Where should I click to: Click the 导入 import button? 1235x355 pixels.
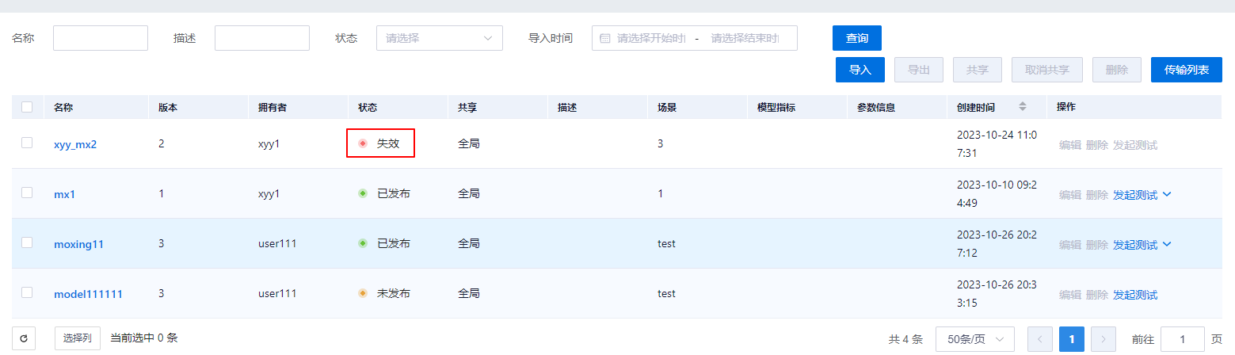click(x=860, y=70)
